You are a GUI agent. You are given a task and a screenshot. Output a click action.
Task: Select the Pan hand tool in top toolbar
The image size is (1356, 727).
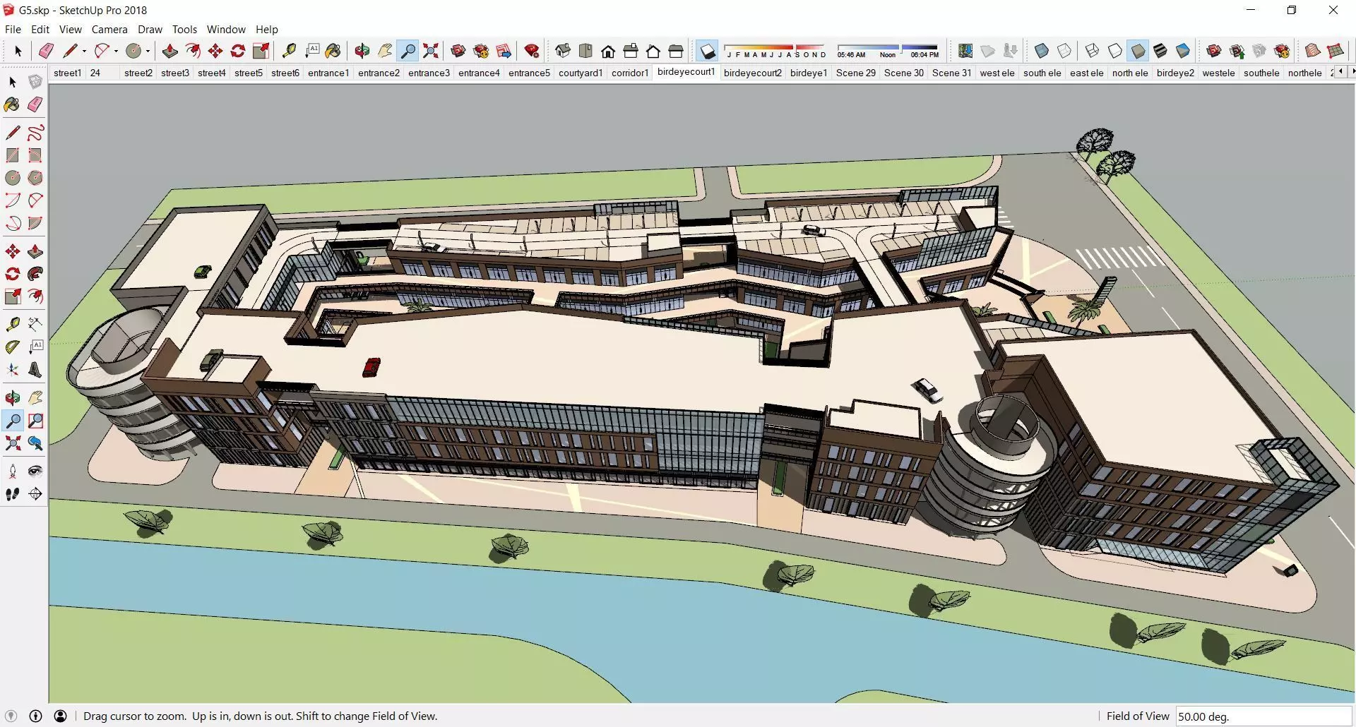click(385, 51)
